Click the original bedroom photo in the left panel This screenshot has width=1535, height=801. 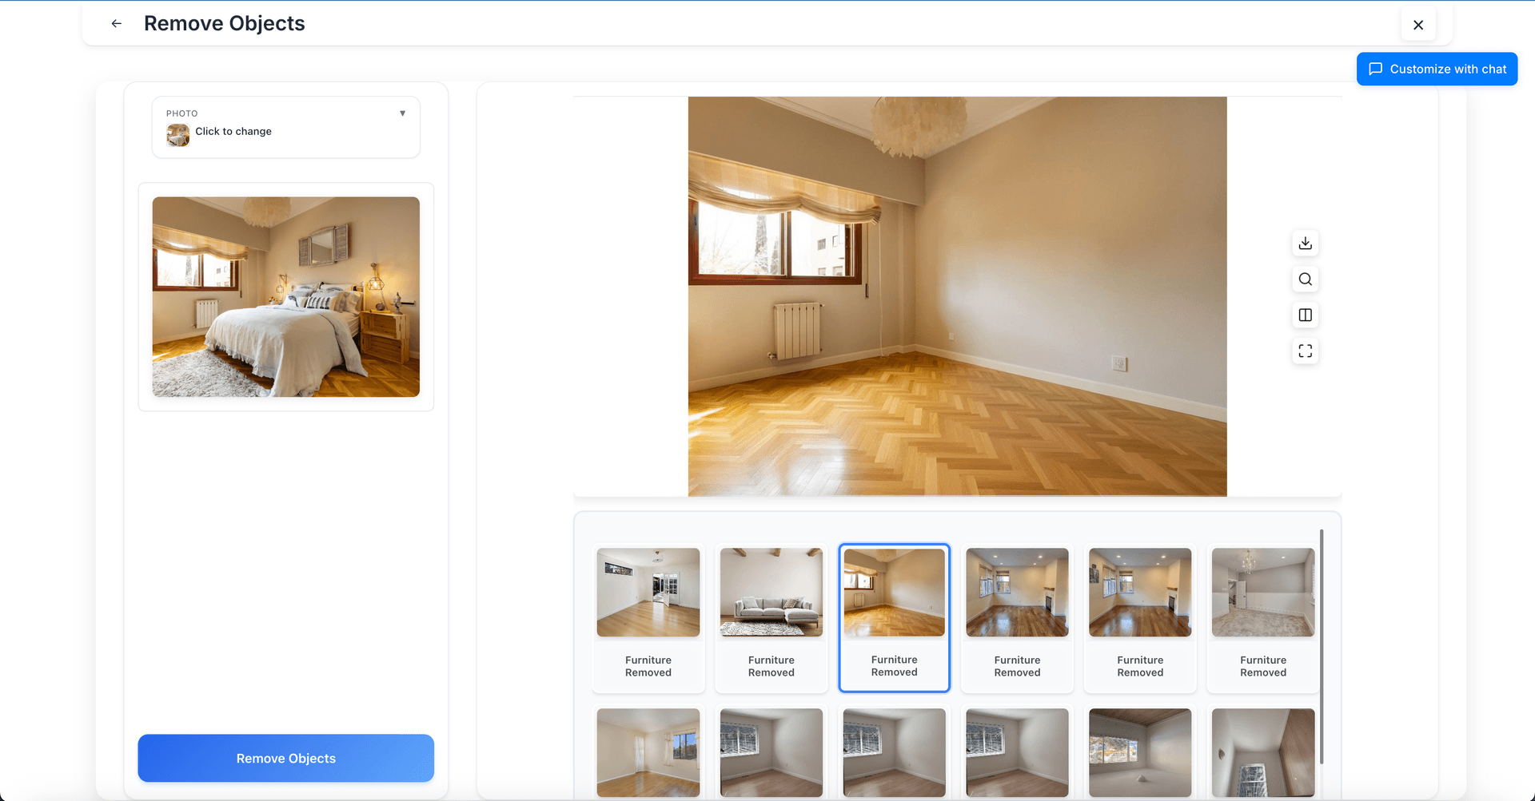[285, 297]
